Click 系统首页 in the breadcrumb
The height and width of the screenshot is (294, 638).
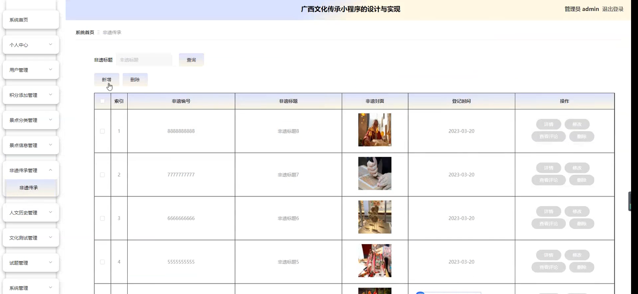[85, 32]
